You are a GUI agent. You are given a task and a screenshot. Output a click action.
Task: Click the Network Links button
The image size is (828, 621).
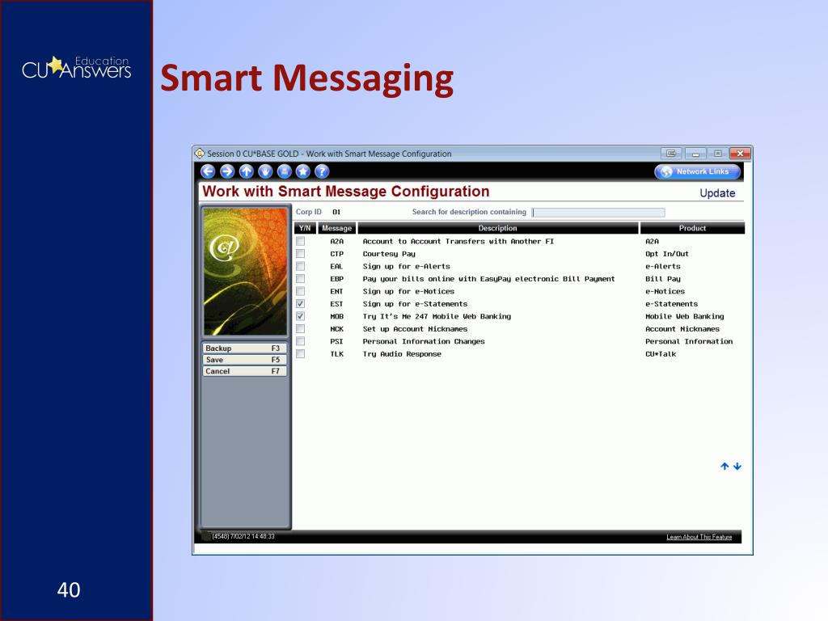pyautogui.click(x=697, y=171)
